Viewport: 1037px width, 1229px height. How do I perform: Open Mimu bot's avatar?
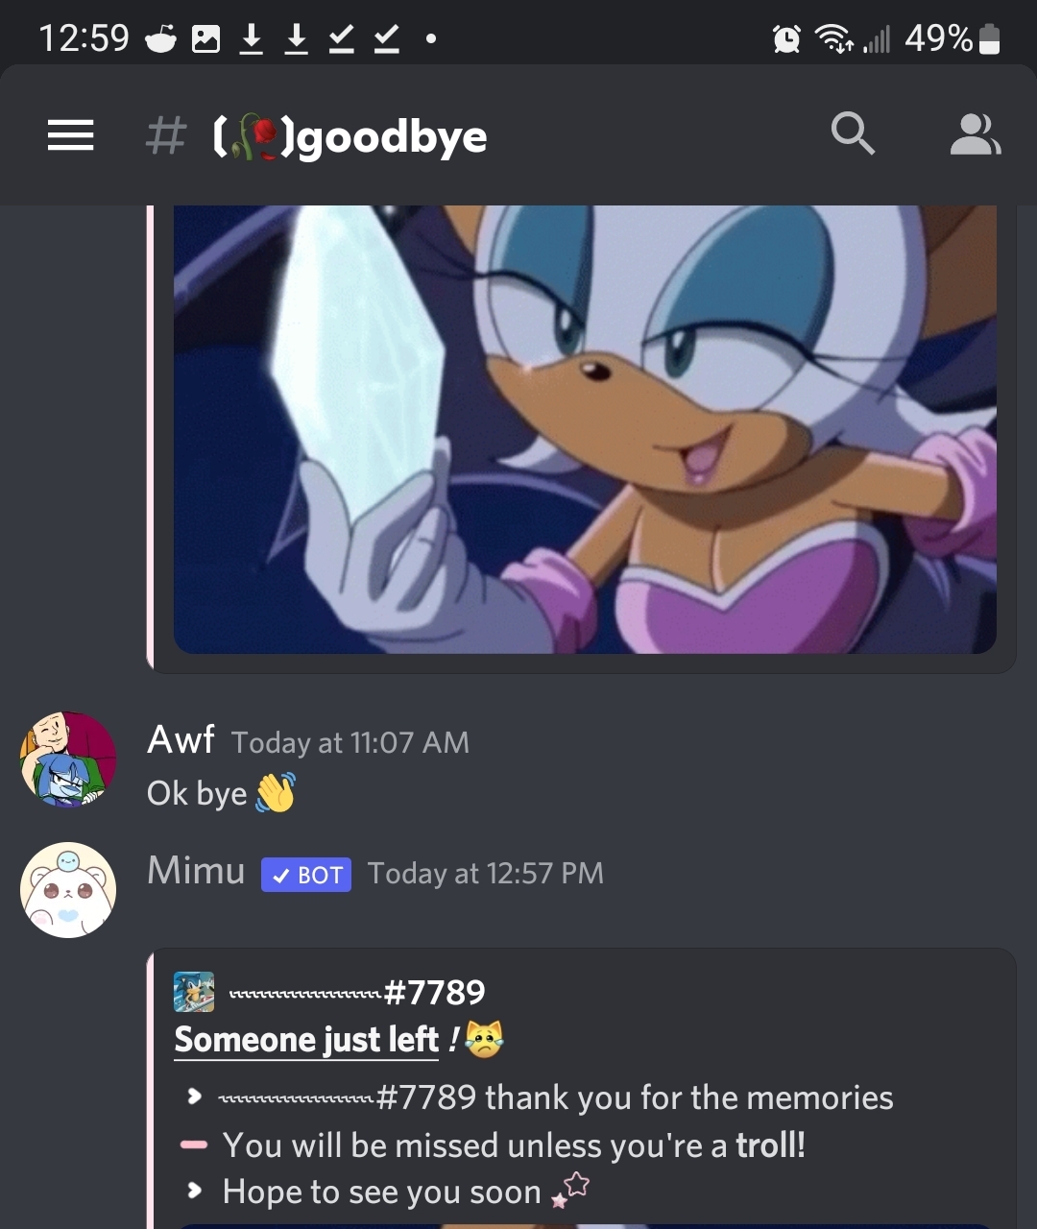[x=68, y=890]
